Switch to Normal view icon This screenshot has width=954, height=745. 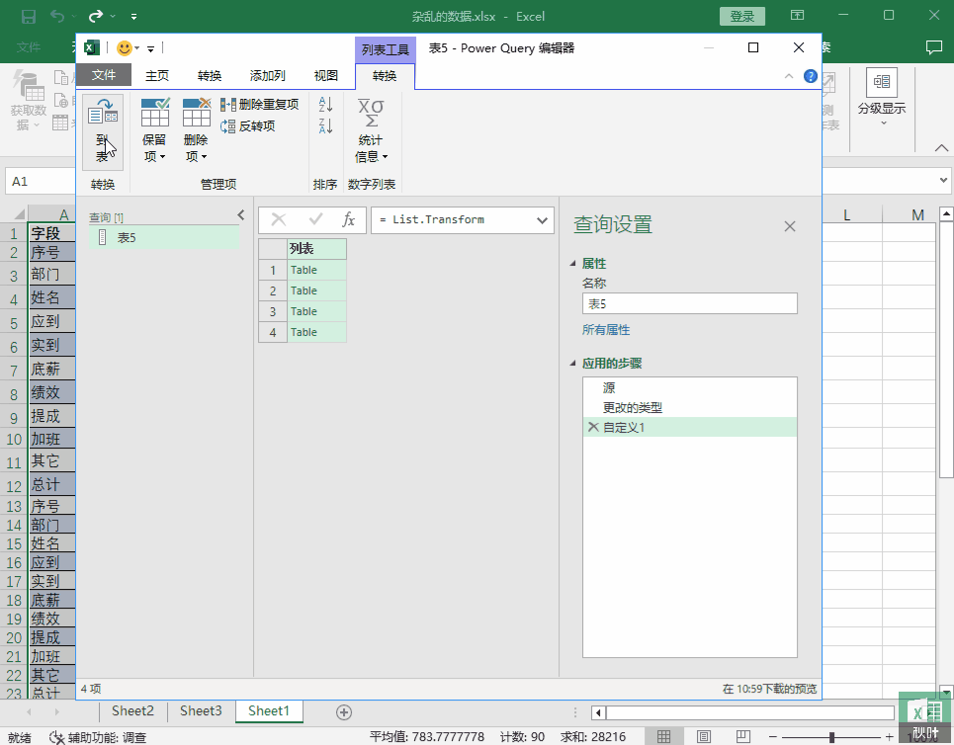(663, 737)
